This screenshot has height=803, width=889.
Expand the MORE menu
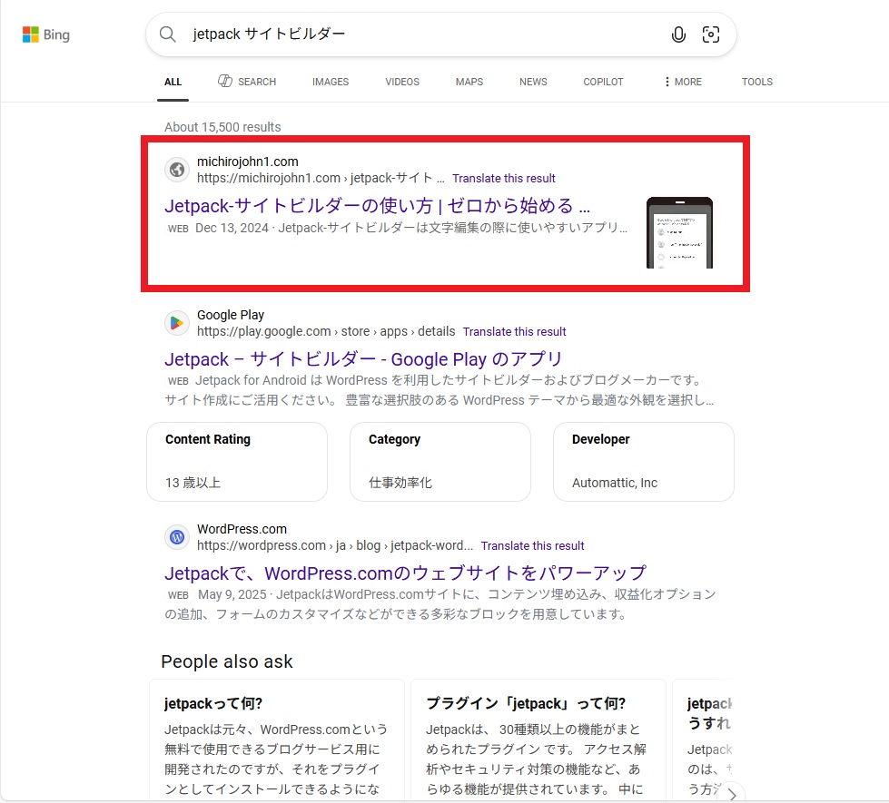(683, 82)
